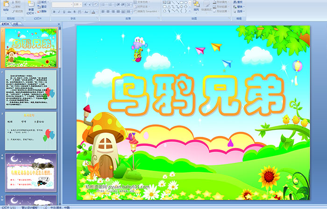The width and height of the screenshot is (327, 209).
Task: Switch to the Outline (大纲) pane tab
Action: tap(15, 24)
